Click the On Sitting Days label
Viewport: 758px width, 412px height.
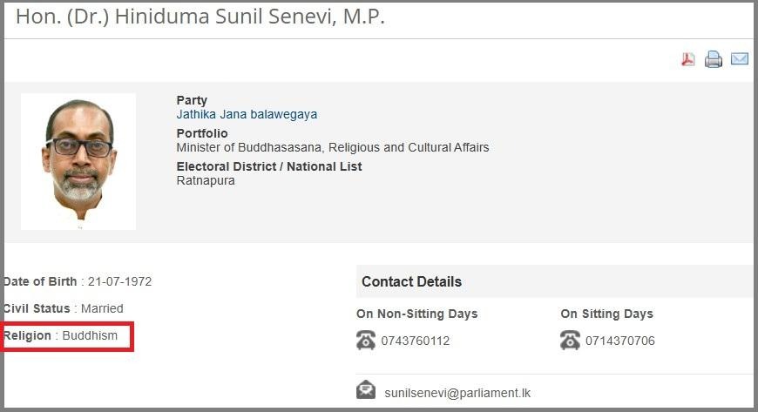point(606,314)
